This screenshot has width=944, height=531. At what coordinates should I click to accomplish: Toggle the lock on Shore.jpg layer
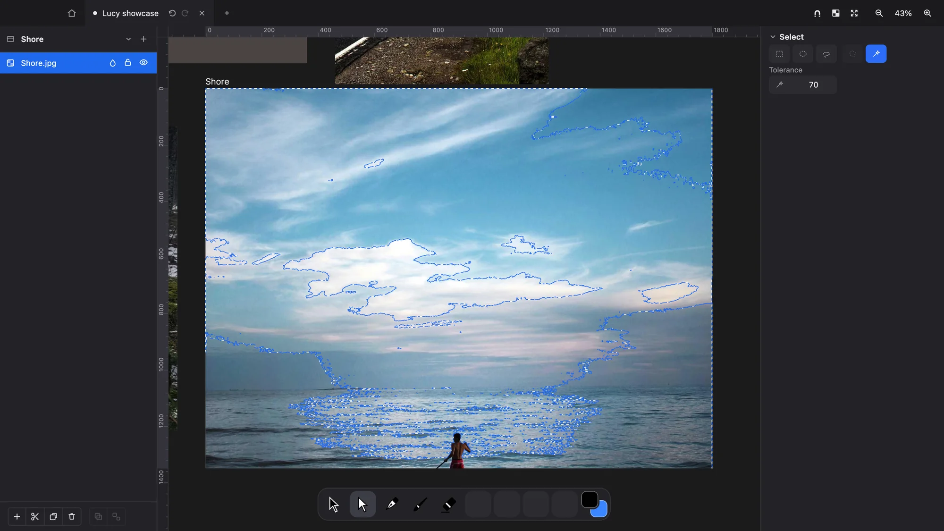[x=127, y=63]
